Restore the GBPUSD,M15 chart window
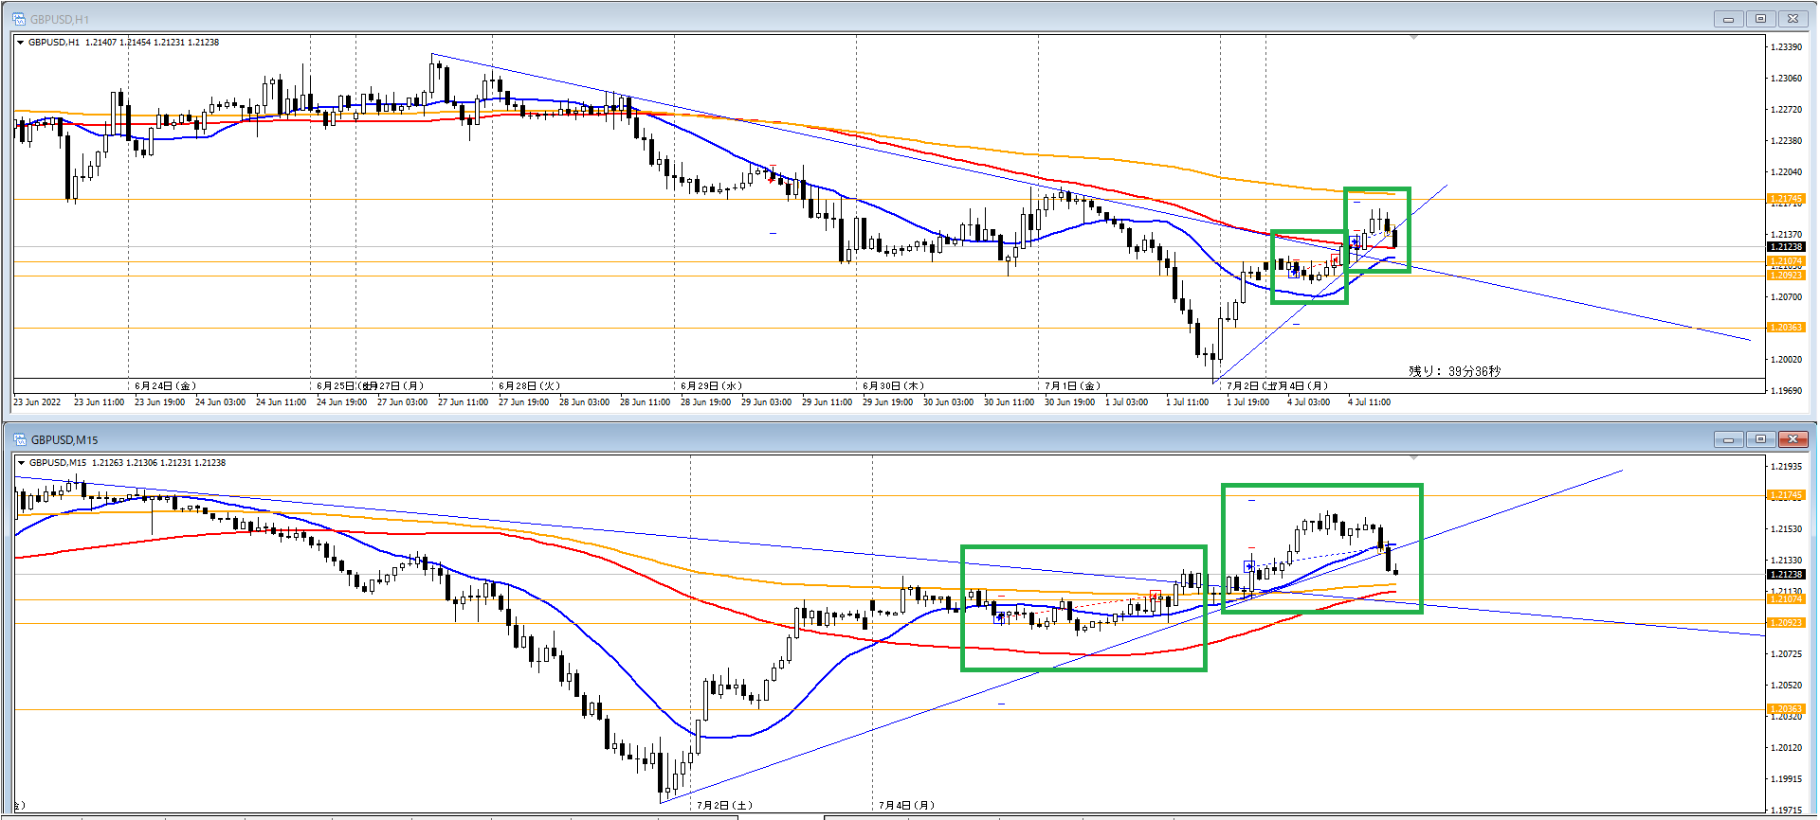The height and width of the screenshot is (820, 1820). [x=1761, y=439]
